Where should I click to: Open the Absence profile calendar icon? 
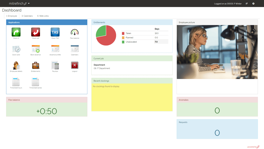click(55, 49)
